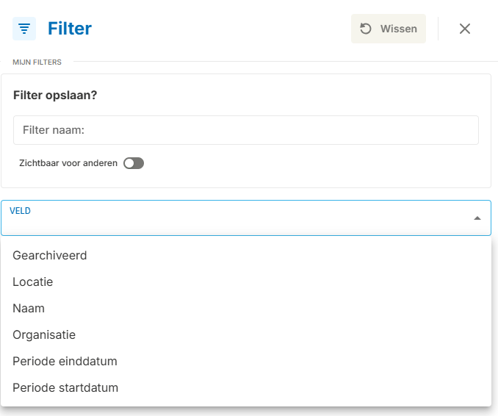Viewport: 498px width, 416px height.
Task: Select the Organisatie option
Action: tap(44, 335)
